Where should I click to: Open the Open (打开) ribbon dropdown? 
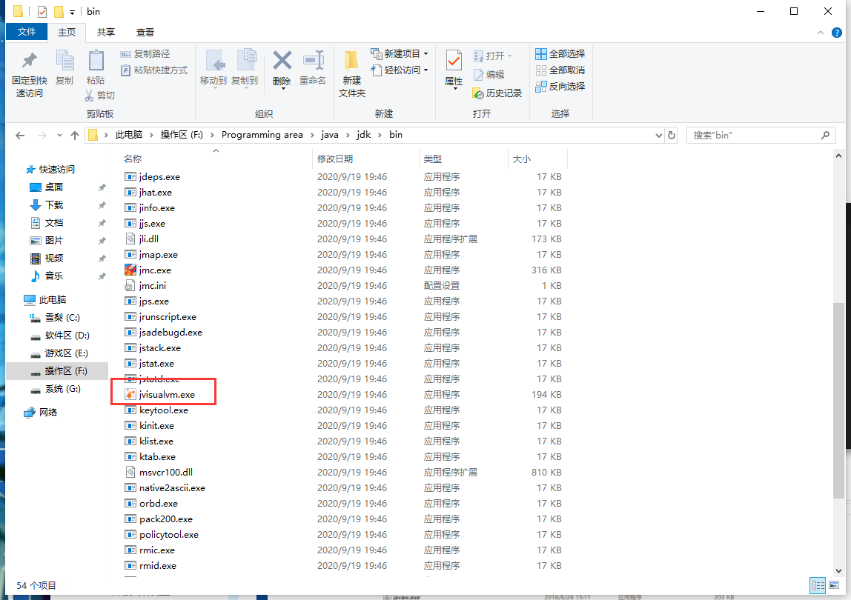(x=493, y=56)
